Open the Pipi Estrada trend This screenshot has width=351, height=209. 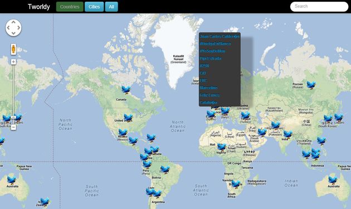pyautogui.click(x=211, y=59)
